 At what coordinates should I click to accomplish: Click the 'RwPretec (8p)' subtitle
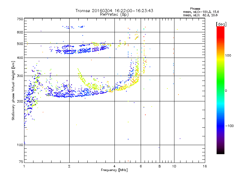pyautogui.click(x=114, y=14)
